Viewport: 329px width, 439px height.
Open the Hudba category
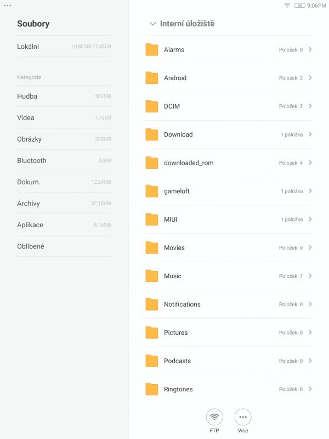click(x=33, y=96)
